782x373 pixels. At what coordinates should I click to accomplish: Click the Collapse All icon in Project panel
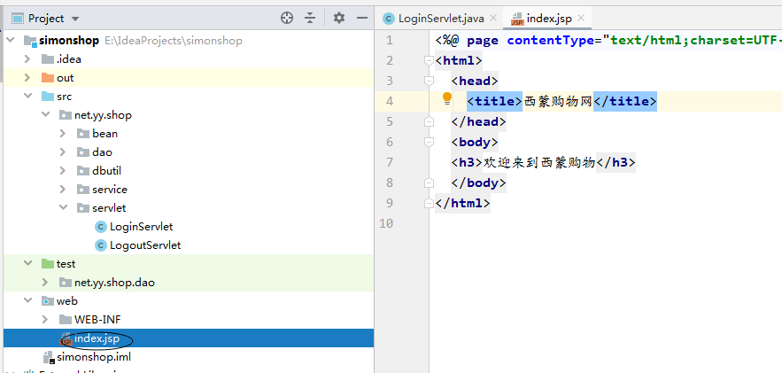coord(310,19)
